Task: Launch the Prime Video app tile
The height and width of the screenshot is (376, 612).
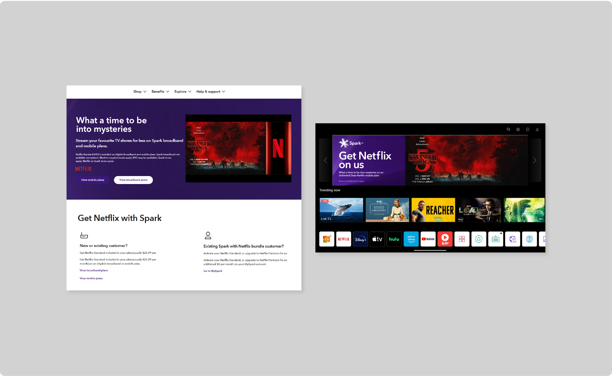Action: pyautogui.click(x=411, y=239)
